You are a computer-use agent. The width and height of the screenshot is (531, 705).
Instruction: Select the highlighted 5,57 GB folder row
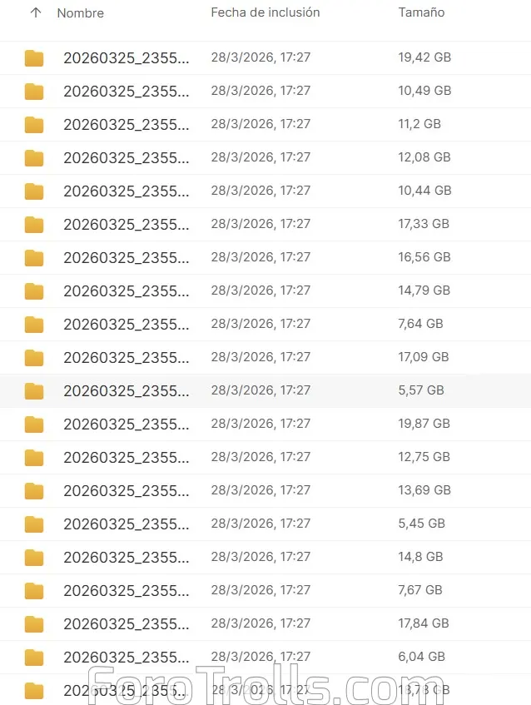[x=265, y=390]
